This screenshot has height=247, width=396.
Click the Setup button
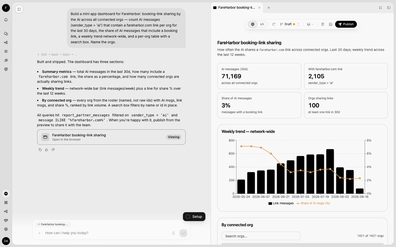(194, 217)
